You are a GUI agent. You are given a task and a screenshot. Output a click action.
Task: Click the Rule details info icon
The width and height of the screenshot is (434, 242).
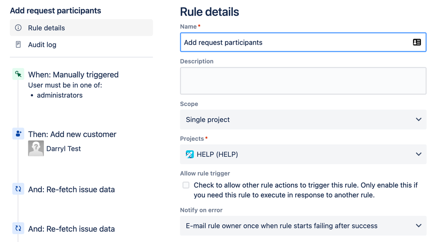point(18,28)
